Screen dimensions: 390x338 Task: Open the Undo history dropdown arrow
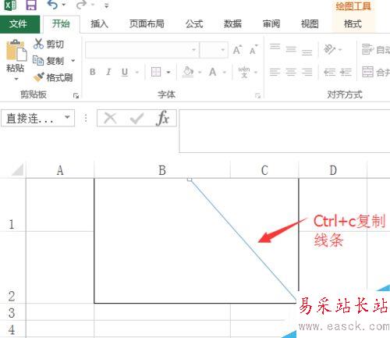64,5
